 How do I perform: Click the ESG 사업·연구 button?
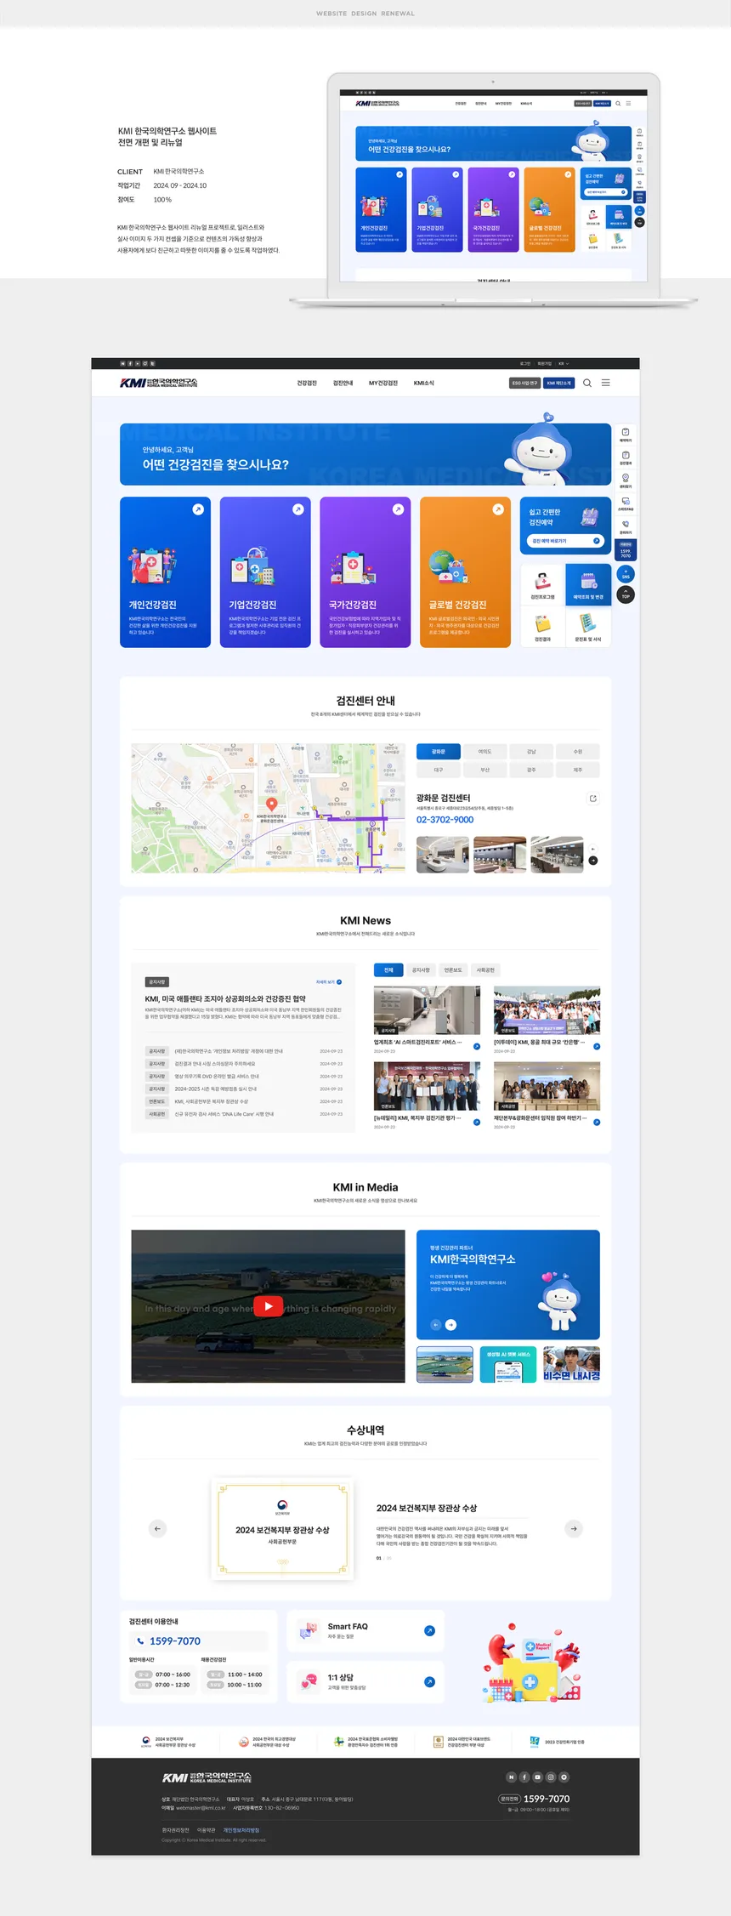pyautogui.click(x=524, y=383)
